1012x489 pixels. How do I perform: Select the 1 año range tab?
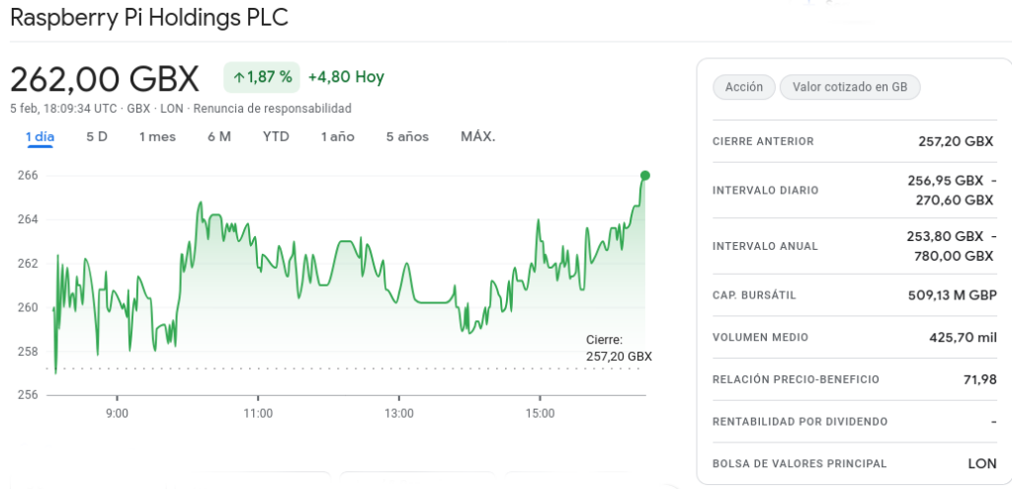tap(337, 136)
